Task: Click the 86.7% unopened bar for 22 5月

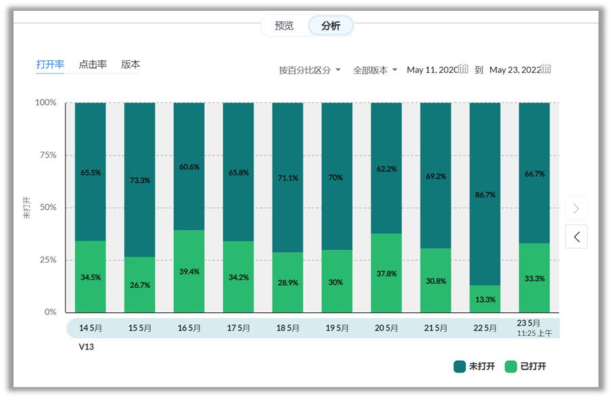Action: pos(485,194)
